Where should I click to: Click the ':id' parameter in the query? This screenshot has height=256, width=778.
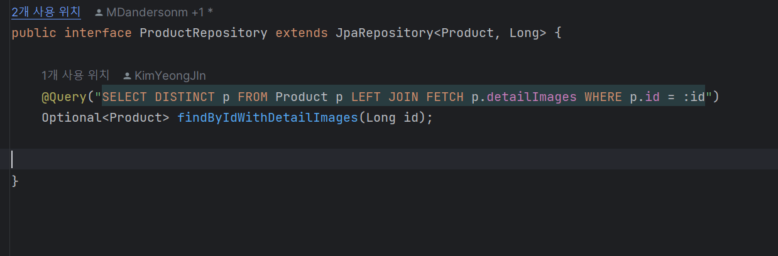tap(694, 97)
